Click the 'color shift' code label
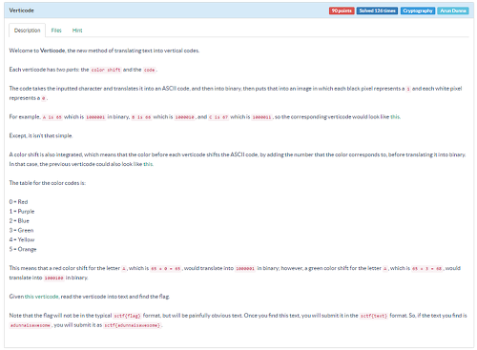This screenshot has width=477, height=350. pos(106,70)
